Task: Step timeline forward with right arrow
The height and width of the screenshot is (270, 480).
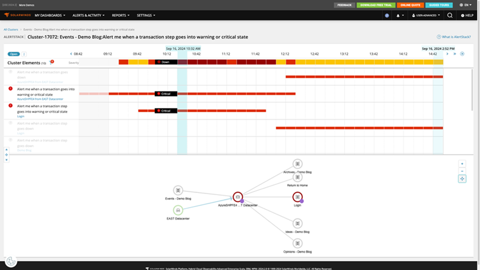Action: point(447,54)
